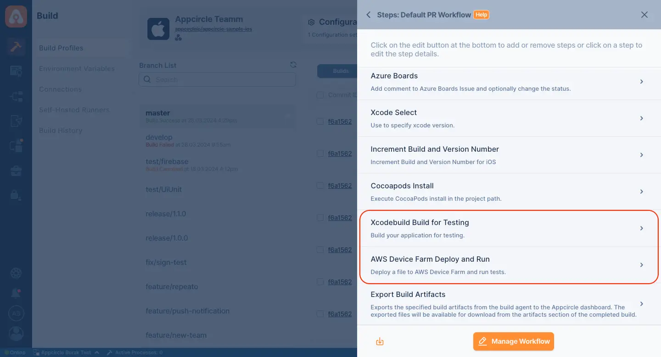Open the Build module hammer icon
Screen dimensions: 661x357
pos(16,47)
